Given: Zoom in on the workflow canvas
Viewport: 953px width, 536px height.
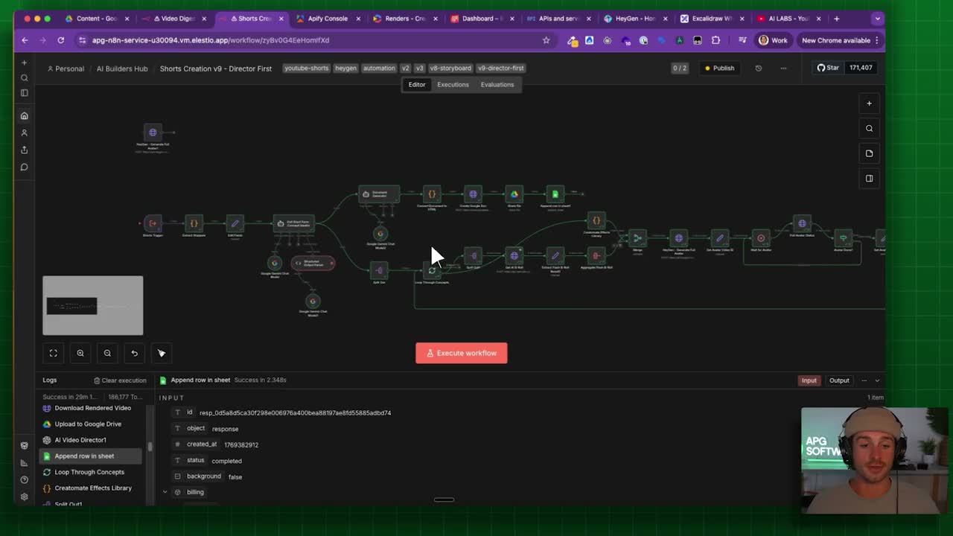Looking at the screenshot, I should 80,353.
